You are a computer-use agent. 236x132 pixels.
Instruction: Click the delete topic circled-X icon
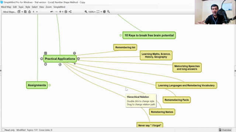[x=66, y=12]
